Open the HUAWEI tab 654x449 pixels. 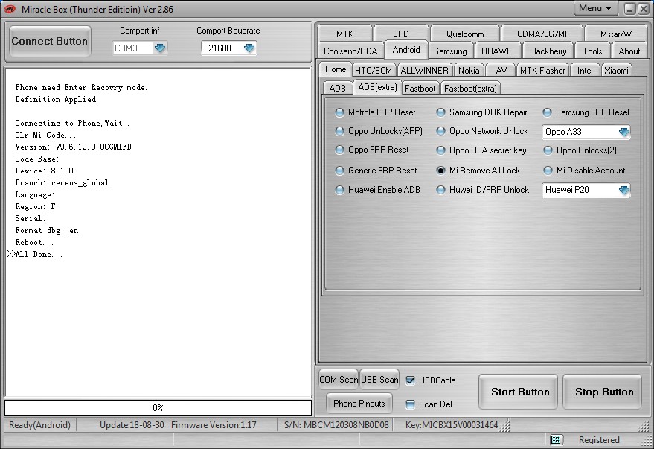pos(498,51)
